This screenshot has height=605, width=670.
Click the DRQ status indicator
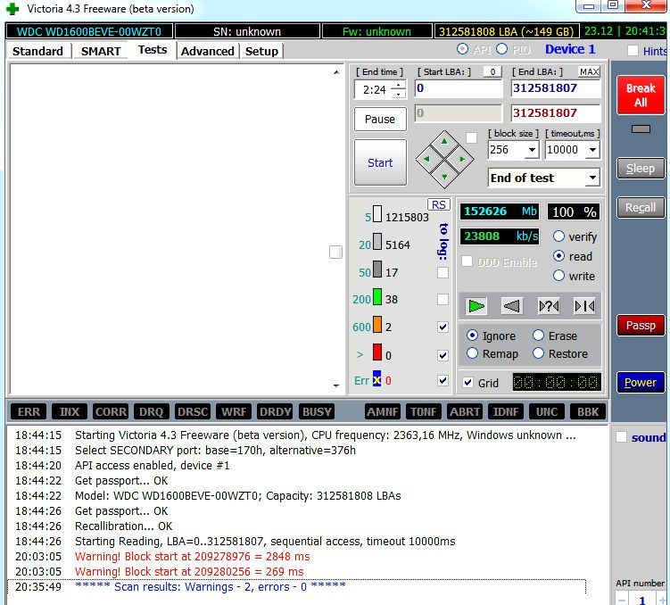(152, 412)
